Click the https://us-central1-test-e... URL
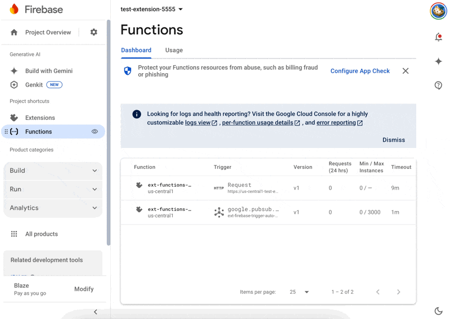Viewport: 450px width, 319px height. [x=253, y=191]
